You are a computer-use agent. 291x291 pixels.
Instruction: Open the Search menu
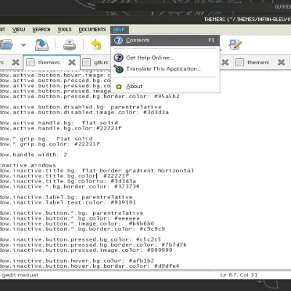point(41,30)
